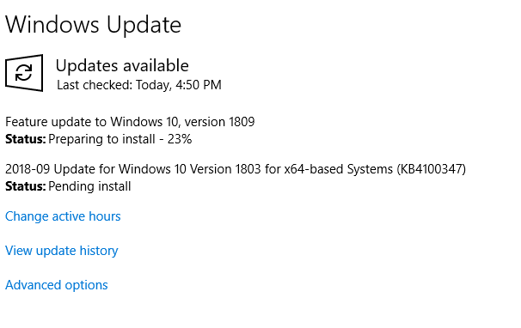The width and height of the screenshot is (521, 328).
Task: Click the word Today in last checked line
Action: point(154,85)
